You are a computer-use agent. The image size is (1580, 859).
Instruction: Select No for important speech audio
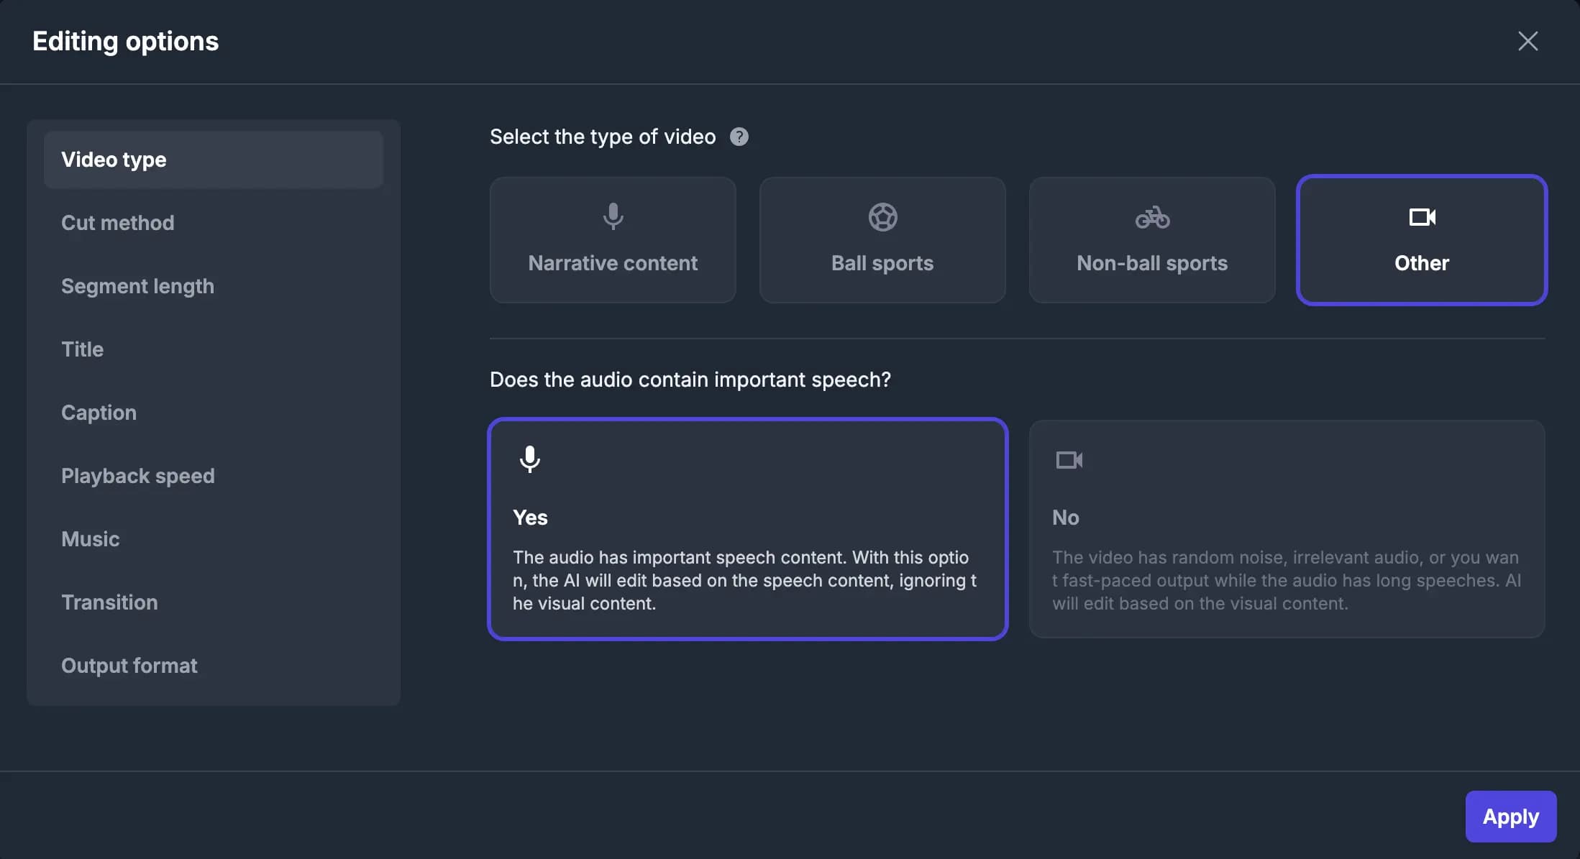[1287, 529]
